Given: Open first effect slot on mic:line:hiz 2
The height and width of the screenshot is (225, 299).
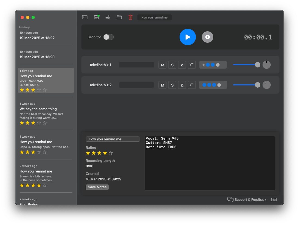Looking at the screenshot, I should click(204, 85).
